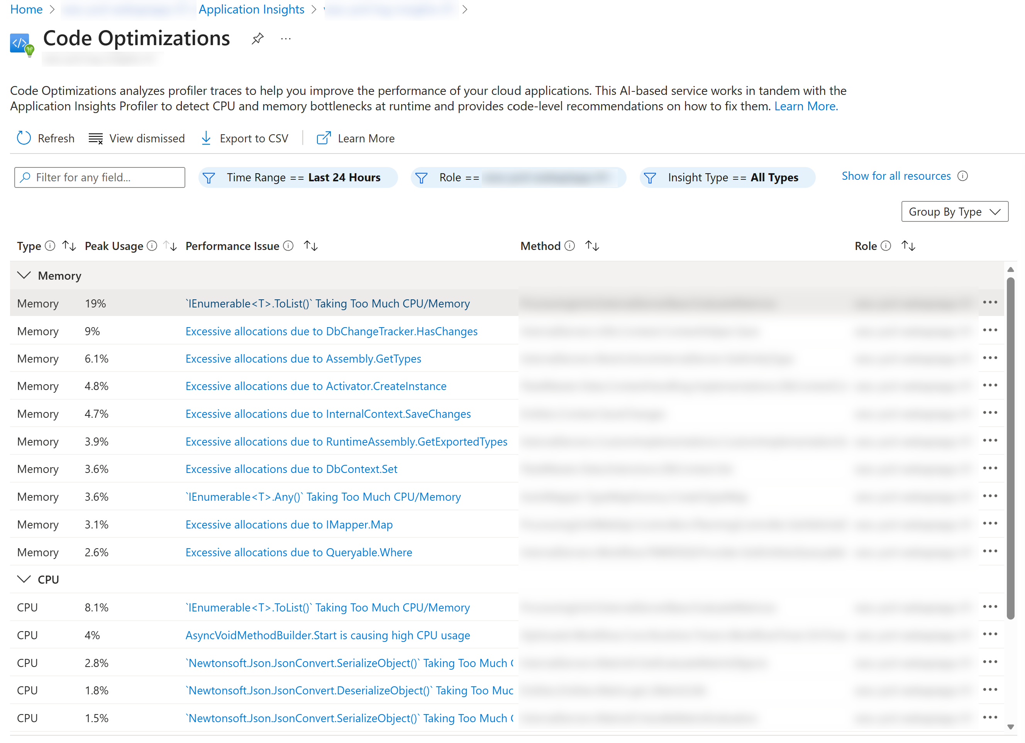Open row menu for Activator.CreateInstance insight
This screenshot has height=743, width=1025.
990,385
